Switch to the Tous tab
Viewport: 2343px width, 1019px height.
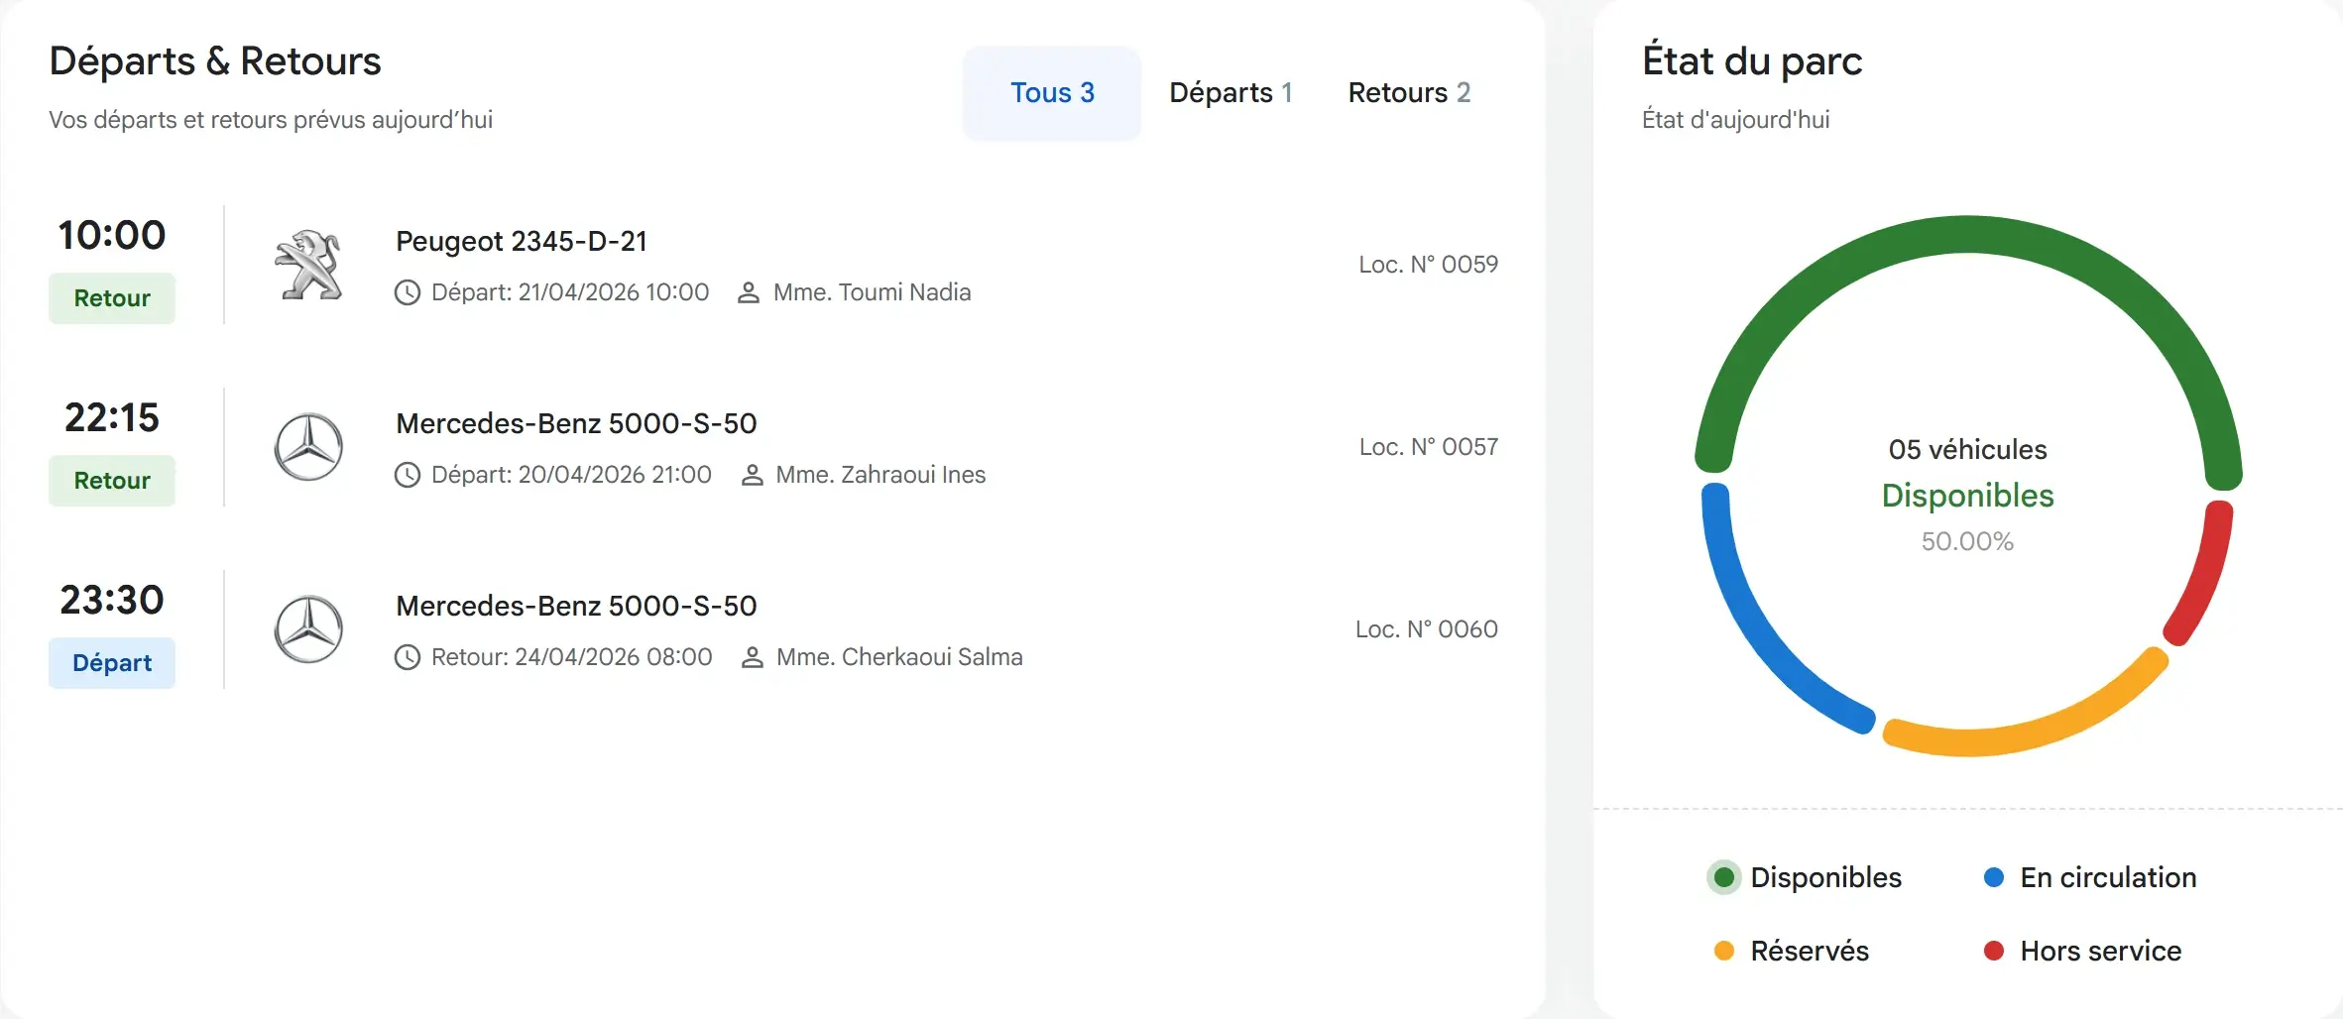1052,92
